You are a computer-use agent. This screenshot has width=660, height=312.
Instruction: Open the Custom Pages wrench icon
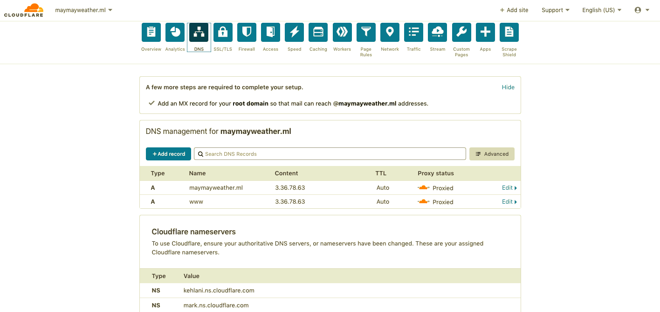[x=461, y=32]
